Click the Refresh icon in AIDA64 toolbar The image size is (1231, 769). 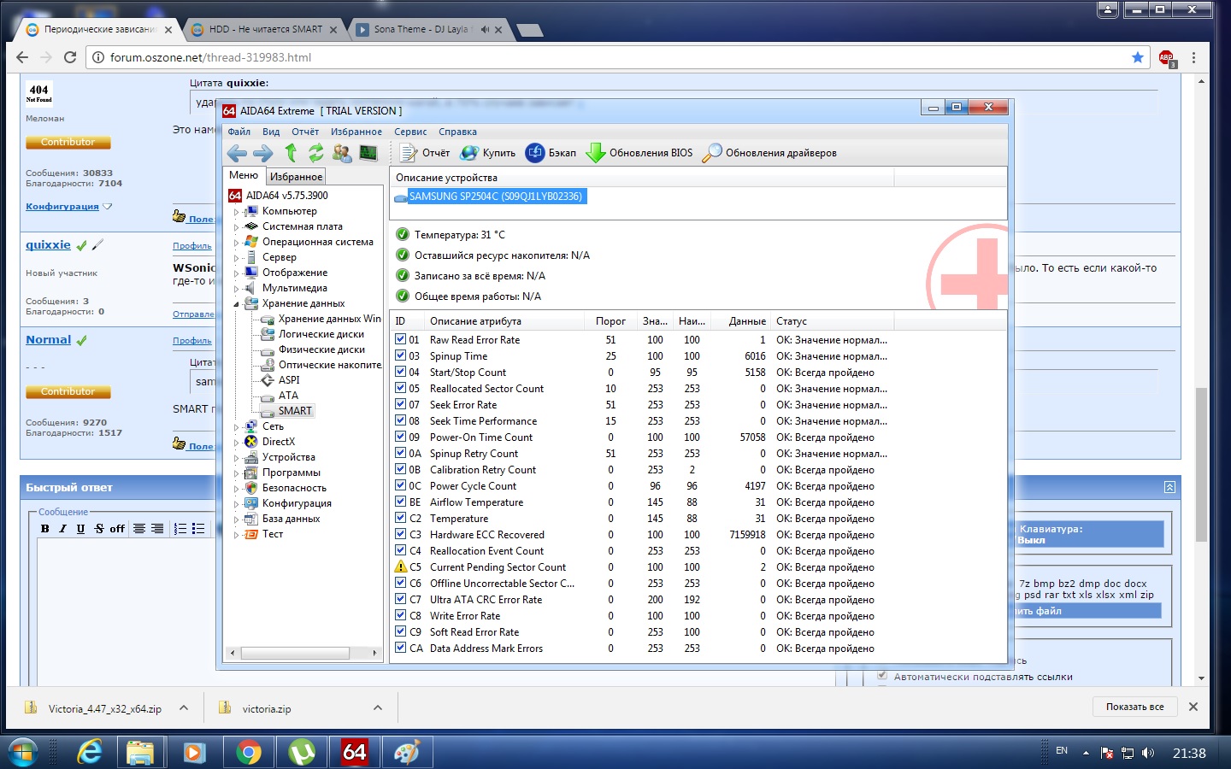pos(316,153)
